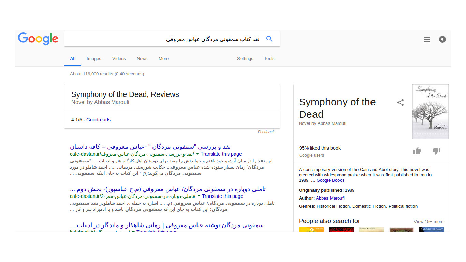This screenshot has width=466, height=262.
Task: Give a thumbs up to Symphony of the Dead
Action: point(417,150)
